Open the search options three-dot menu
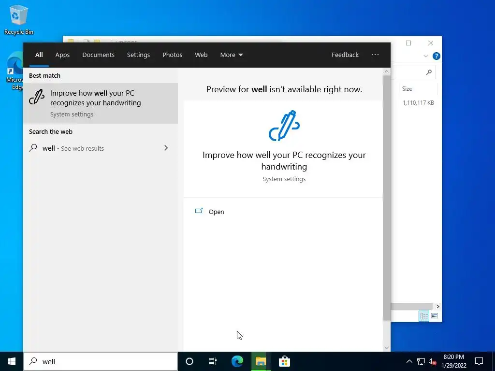 (x=375, y=55)
